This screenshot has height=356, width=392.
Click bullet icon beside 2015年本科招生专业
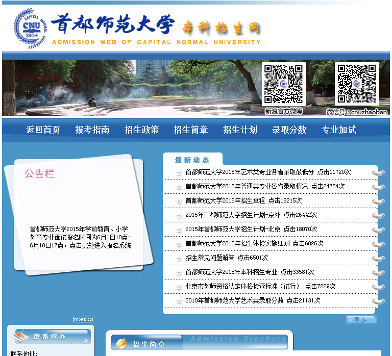[x=179, y=272]
